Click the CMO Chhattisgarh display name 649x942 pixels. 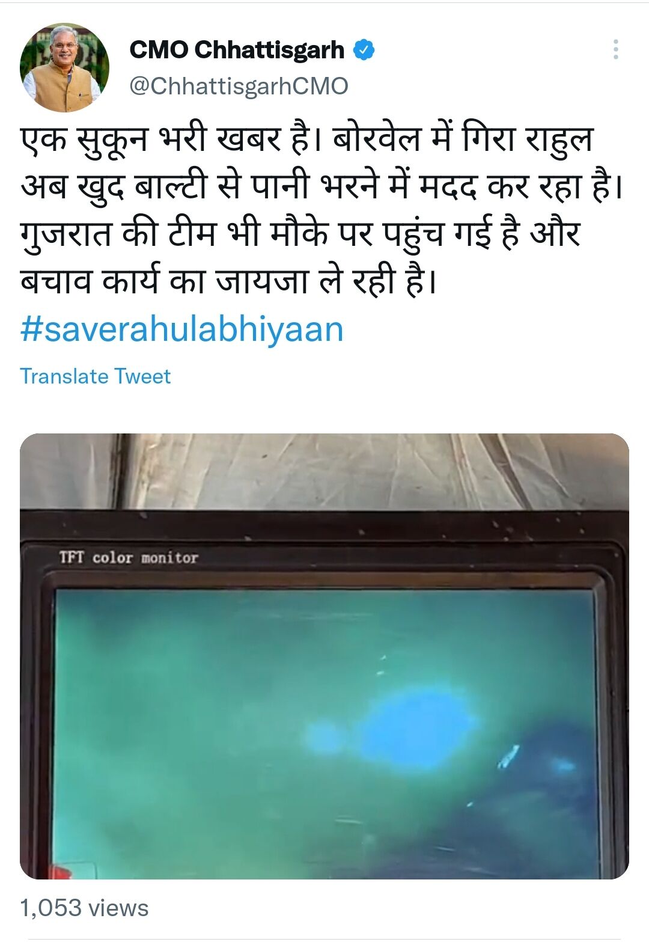pos(237,50)
